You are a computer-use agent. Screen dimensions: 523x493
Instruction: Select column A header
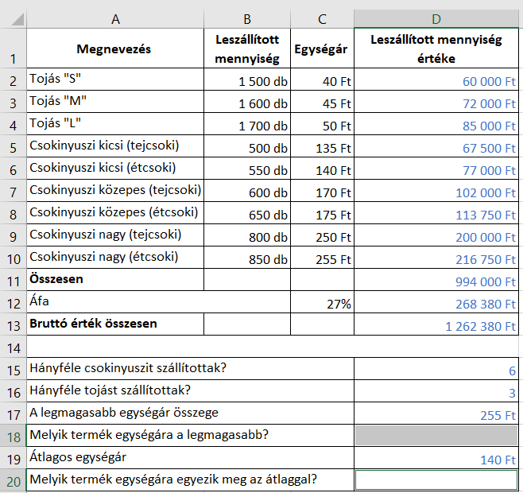click(x=115, y=18)
